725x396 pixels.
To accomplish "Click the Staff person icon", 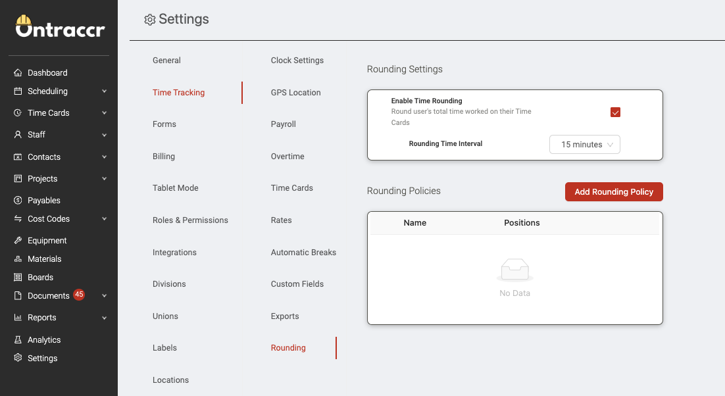I will click(18, 134).
